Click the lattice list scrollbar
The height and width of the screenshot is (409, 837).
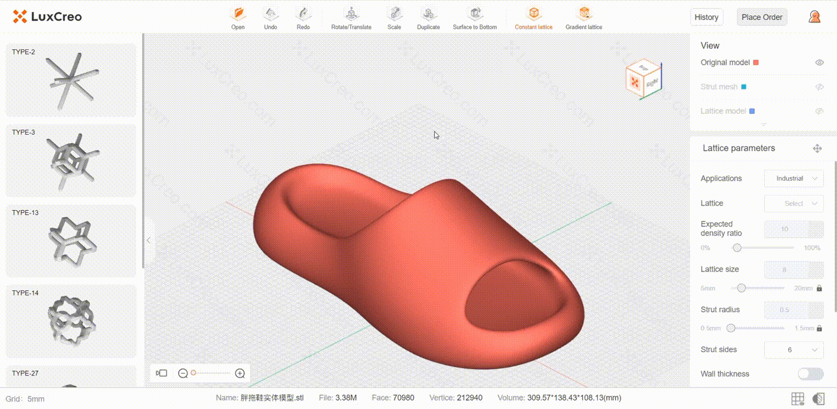tap(143, 151)
